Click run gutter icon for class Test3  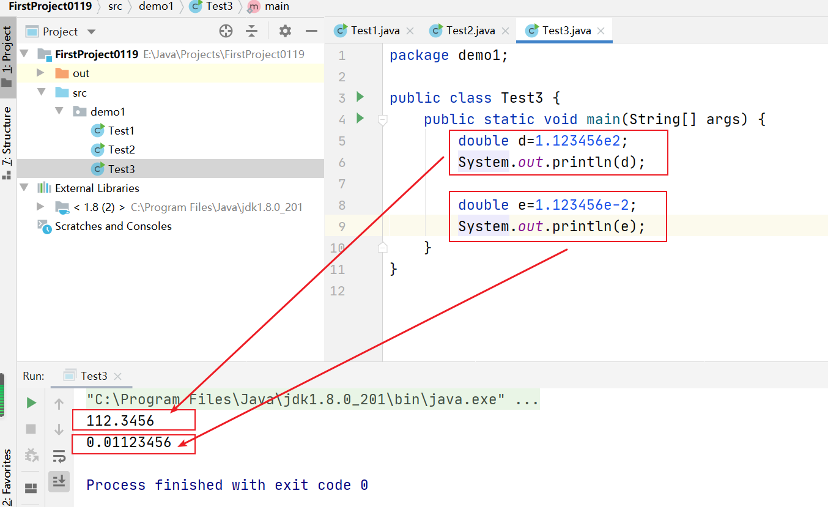point(360,97)
